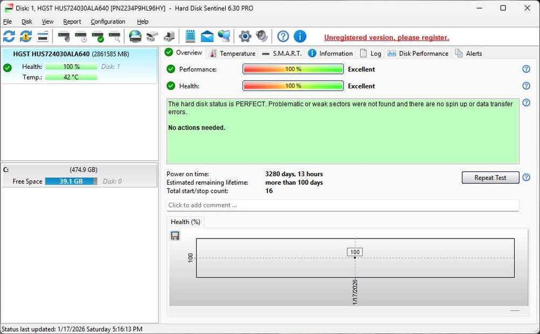Click the Unregistered version please register link
Image resolution: width=540 pixels, height=334 pixels.
(387, 38)
